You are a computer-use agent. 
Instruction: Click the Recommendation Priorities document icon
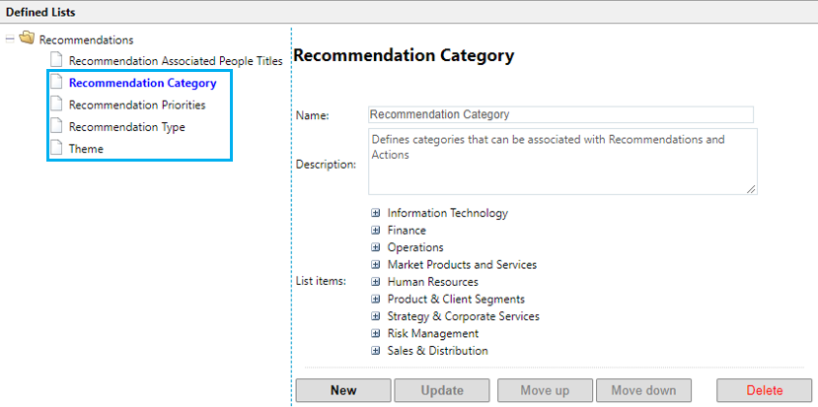[56, 104]
